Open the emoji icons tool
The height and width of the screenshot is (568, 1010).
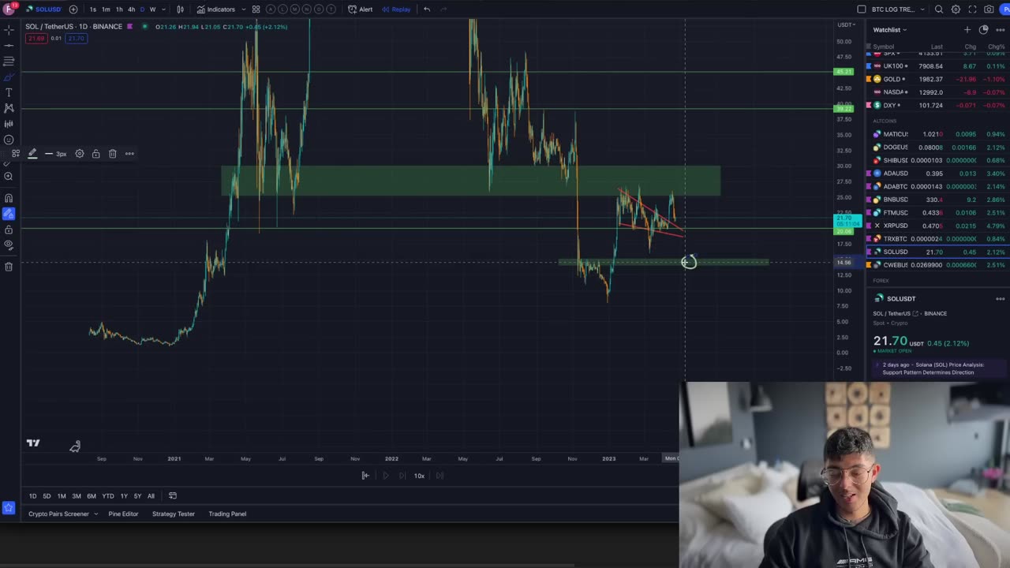coord(9,140)
